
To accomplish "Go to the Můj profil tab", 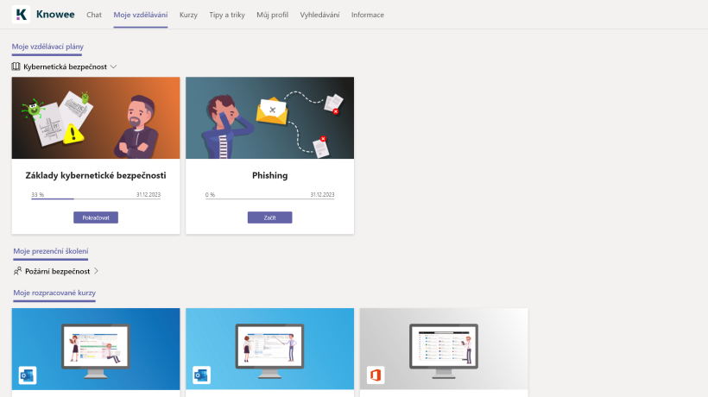I will pos(273,15).
